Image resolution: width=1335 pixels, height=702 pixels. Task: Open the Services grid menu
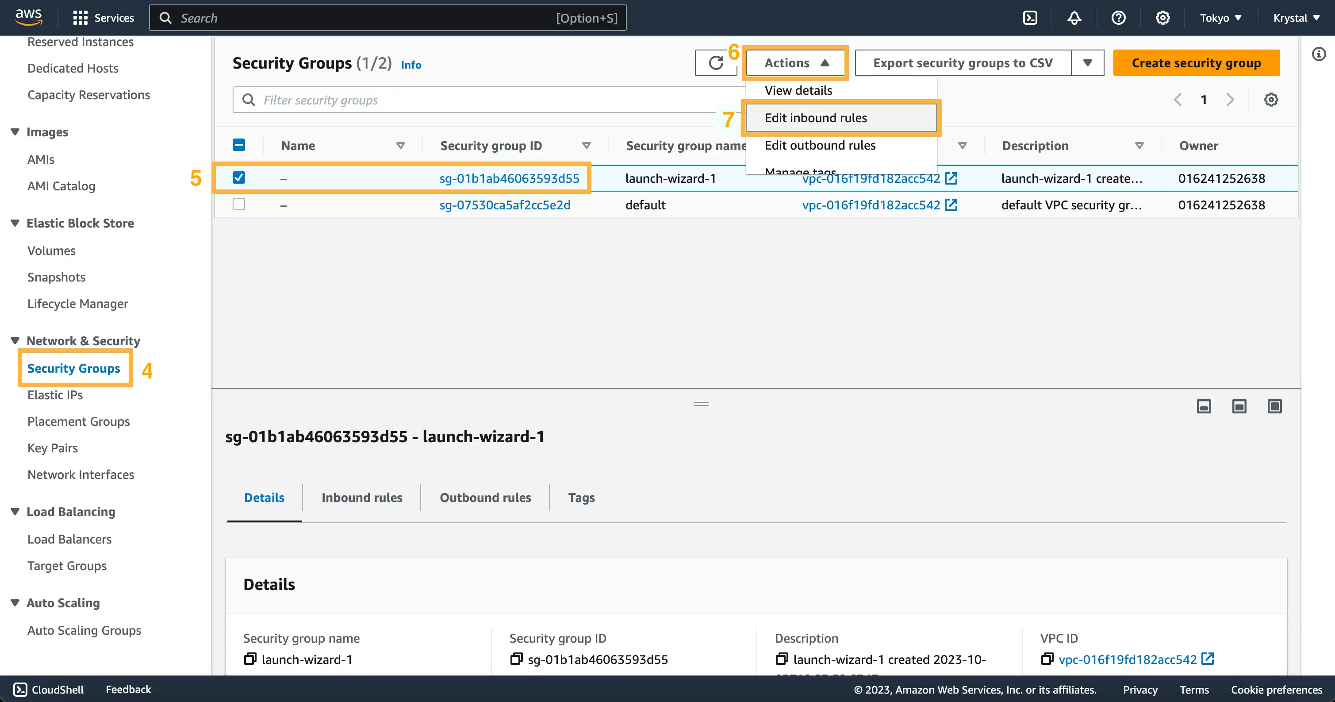pos(103,18)
